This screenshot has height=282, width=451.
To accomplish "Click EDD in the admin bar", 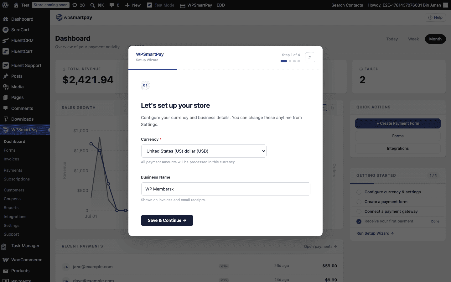I will pos(221,5).
